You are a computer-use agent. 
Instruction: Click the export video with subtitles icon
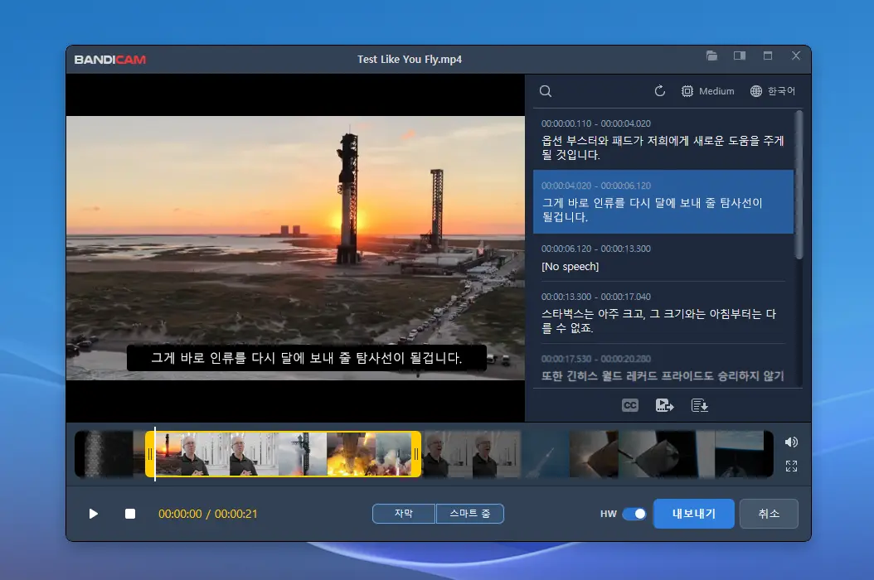(x=664, y=405)
